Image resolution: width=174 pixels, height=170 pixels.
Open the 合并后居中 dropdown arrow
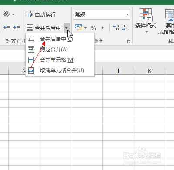click(67, 28)
